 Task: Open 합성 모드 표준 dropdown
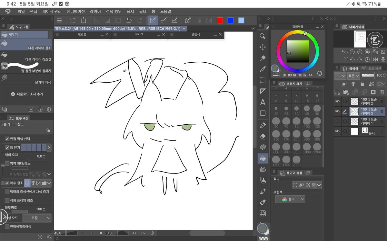click(37, 218)
